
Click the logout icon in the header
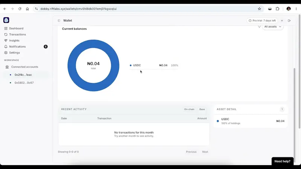coord(289,21)
